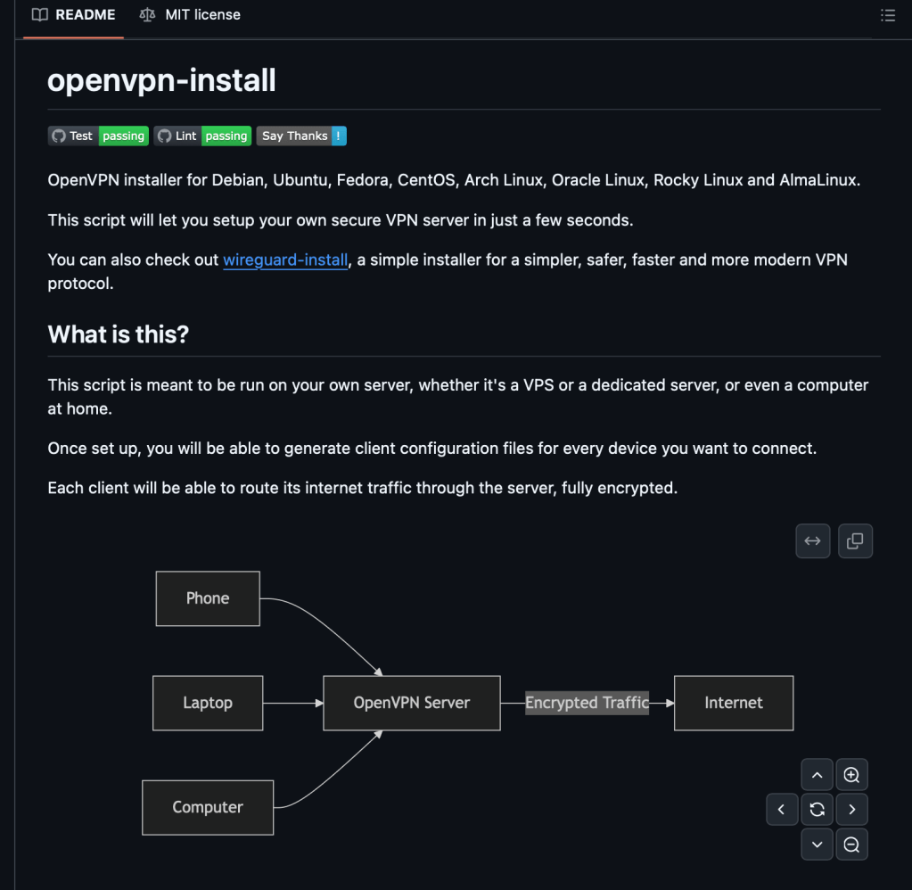Follow the wireguard-install link

[x=285, y=260]
